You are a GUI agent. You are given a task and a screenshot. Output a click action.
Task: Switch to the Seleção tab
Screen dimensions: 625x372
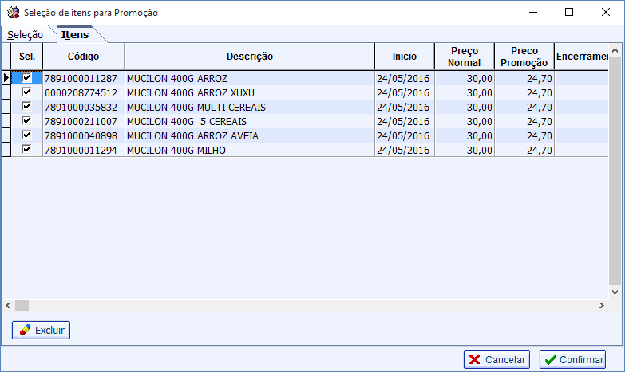click(25, 34)
